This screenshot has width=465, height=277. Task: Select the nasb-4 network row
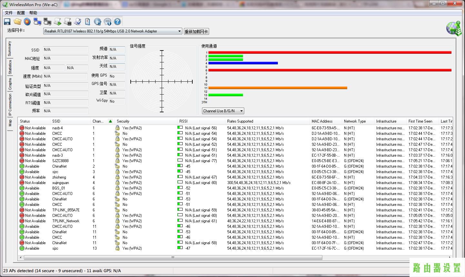click(x=235, y=128)
